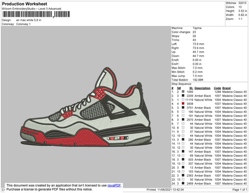Click the Production Worksheet heading
The width and height of the screenshot is (249, 193).
[x=24, y=4]
